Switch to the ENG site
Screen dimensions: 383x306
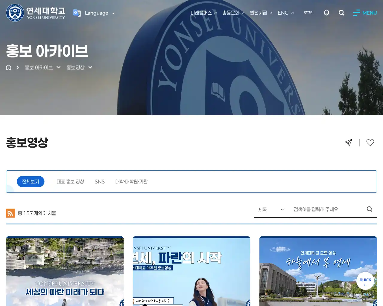point(285,13)
